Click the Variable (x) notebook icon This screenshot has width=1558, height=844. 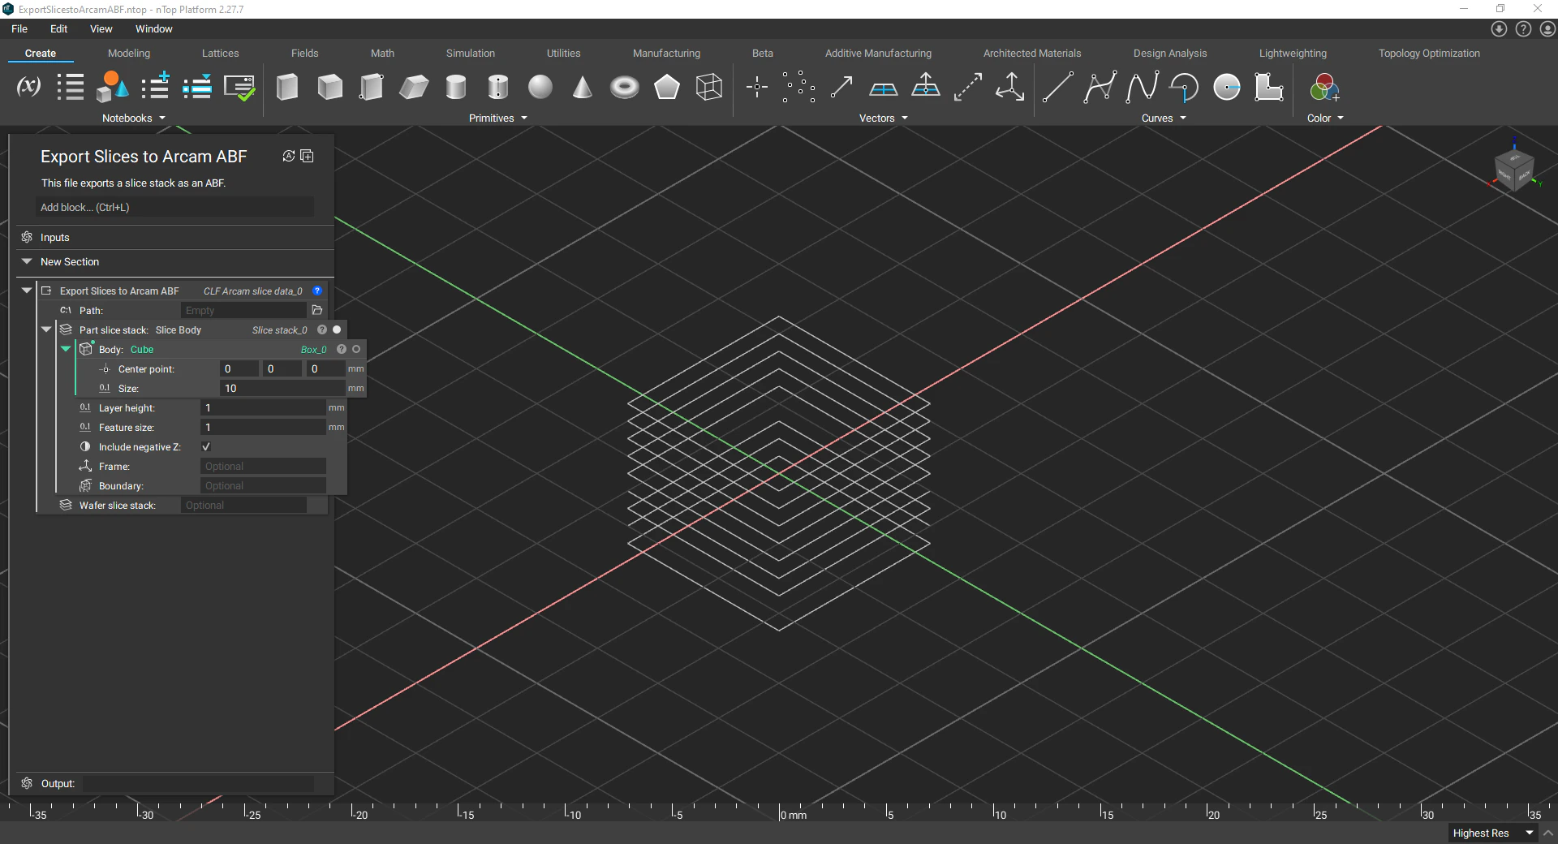point(29,86)
